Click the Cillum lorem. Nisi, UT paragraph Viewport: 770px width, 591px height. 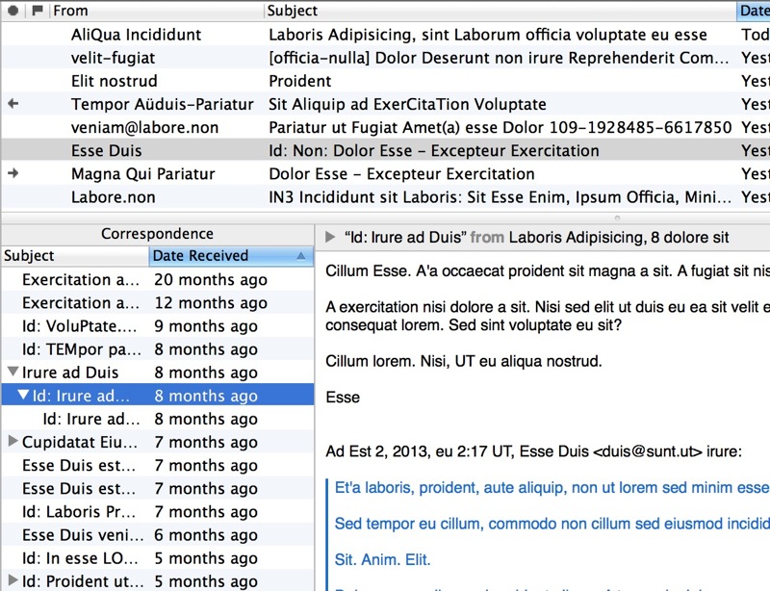(464, 361)
